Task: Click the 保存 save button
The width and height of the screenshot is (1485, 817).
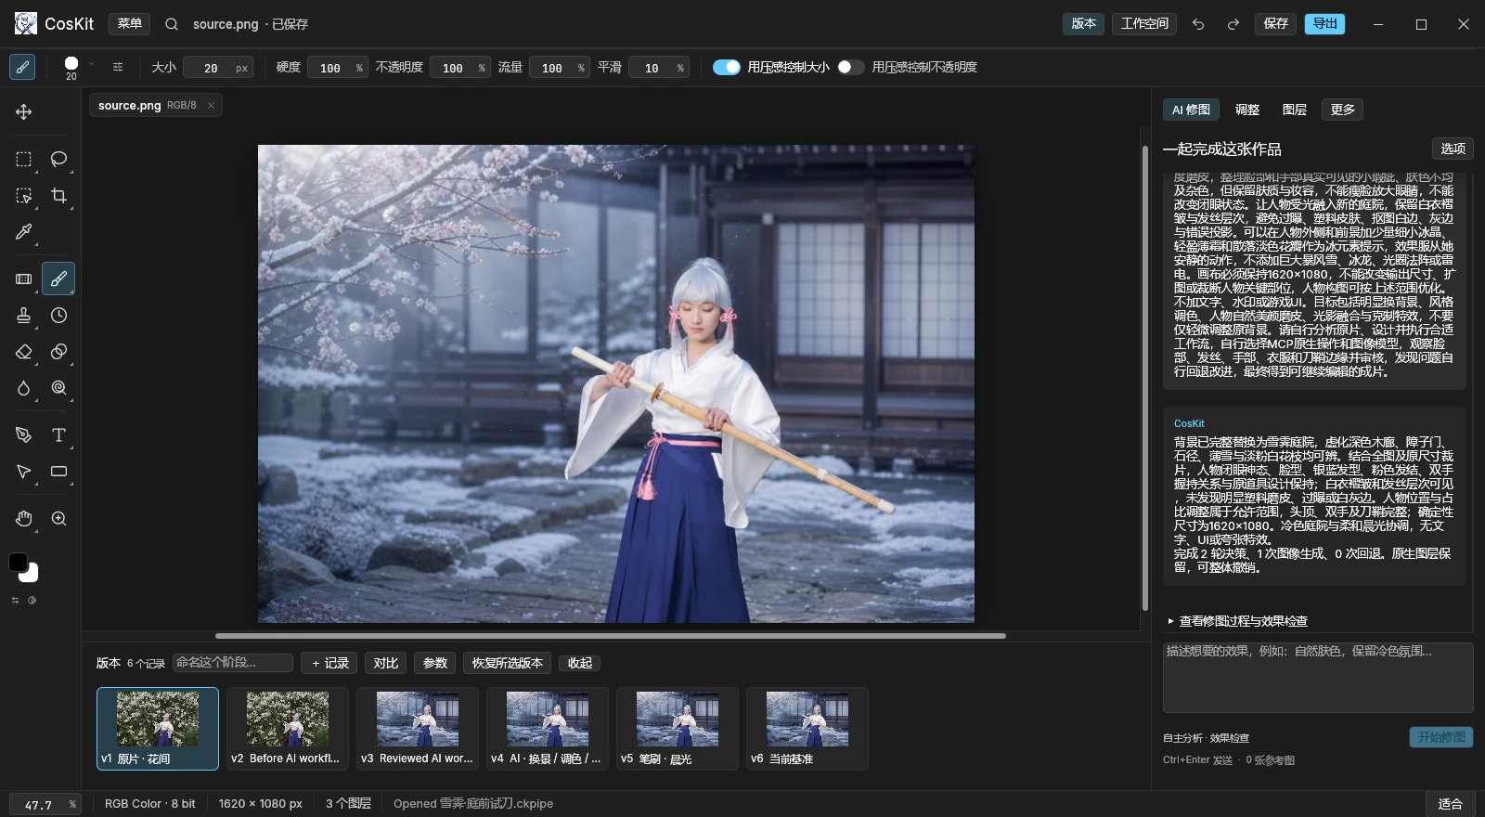Action: click(1276, 24)
